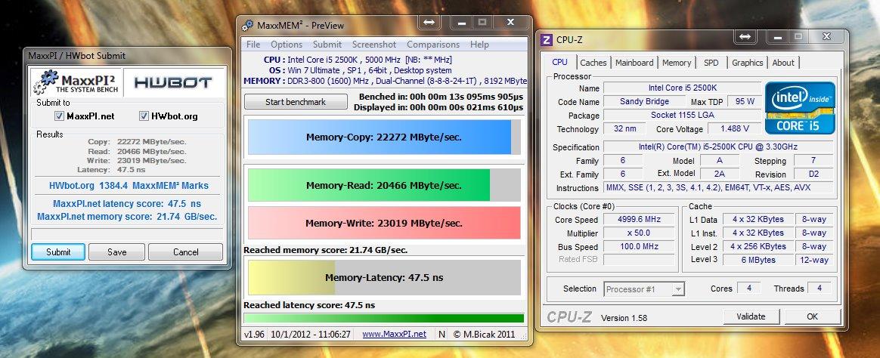Screen dimensions: 880x358
Task: Click the Core Speed value 4999.6 MHz
Action: pos(640,220)
